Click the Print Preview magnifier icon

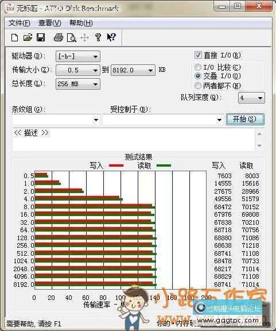coord(72,38)
